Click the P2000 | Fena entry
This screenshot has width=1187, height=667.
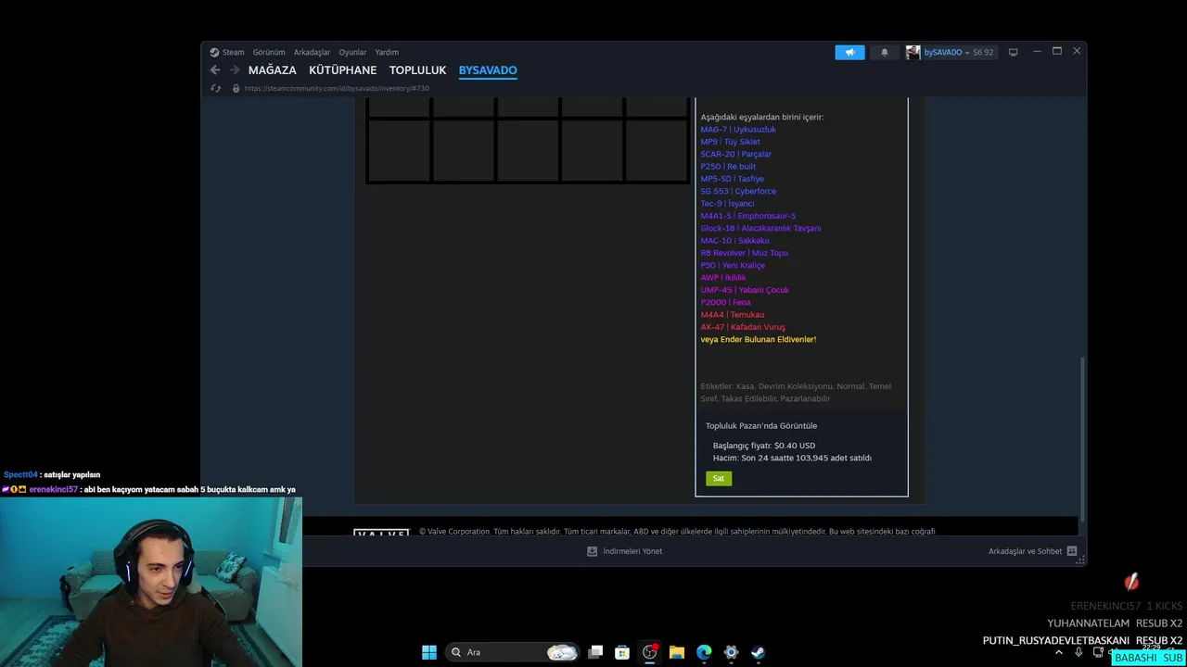pyautogui.click(x=725, y=302)
